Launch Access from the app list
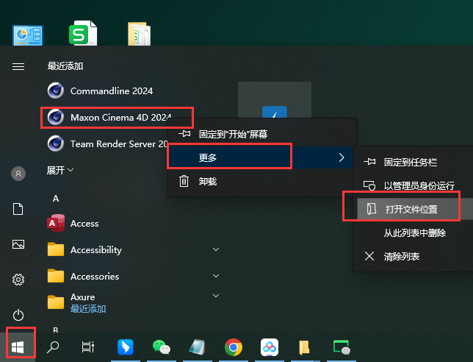The width and height of the screenshot is (473, 362). pos(73,223)
